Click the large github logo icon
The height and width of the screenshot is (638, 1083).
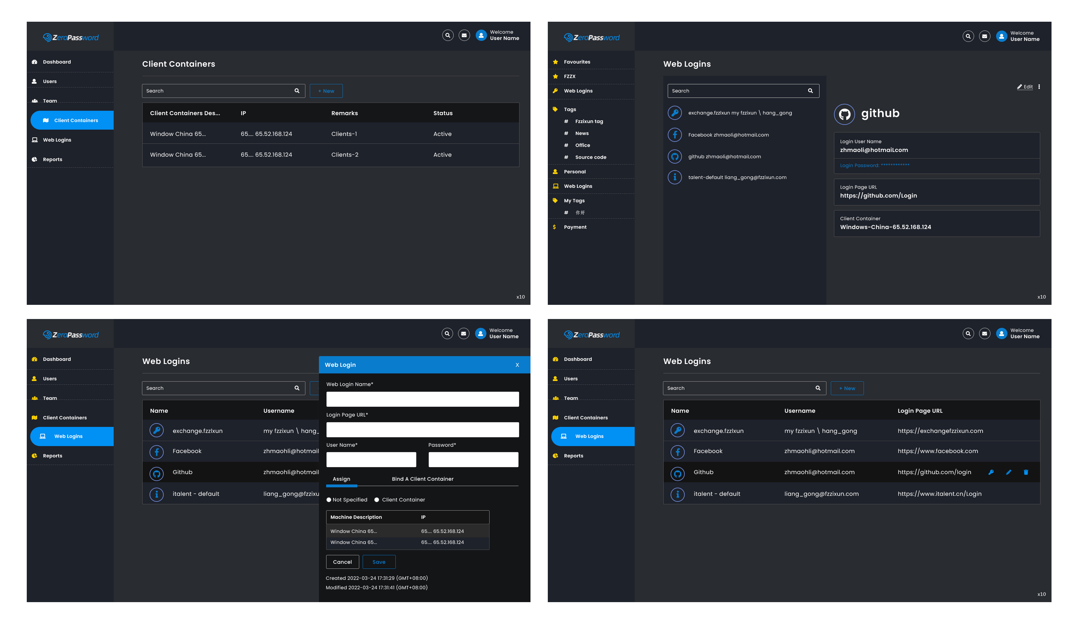click(844, 114)
